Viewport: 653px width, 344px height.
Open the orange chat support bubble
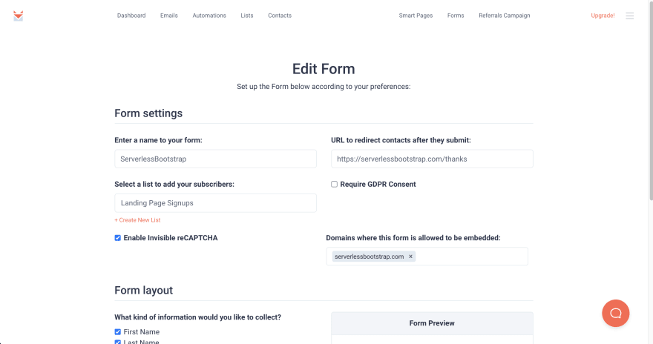tap(615, 313)
